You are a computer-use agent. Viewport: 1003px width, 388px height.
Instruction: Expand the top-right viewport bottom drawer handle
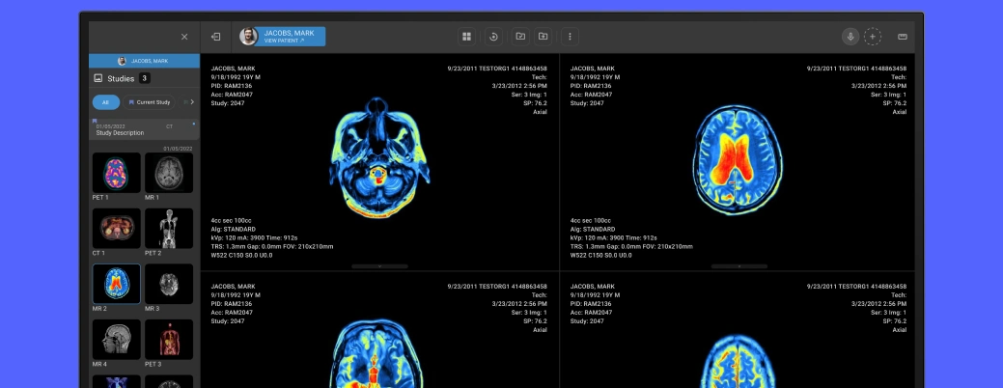[x=738, y=266]
